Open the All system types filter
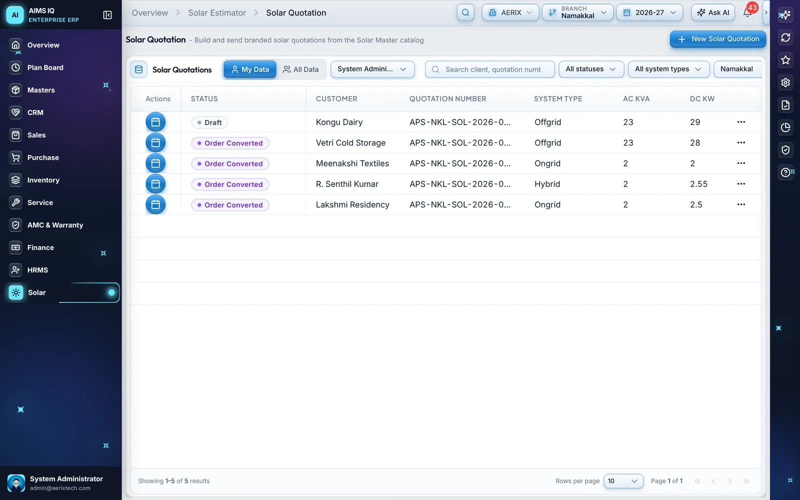The image size is (800, 500). coord(668,69)
